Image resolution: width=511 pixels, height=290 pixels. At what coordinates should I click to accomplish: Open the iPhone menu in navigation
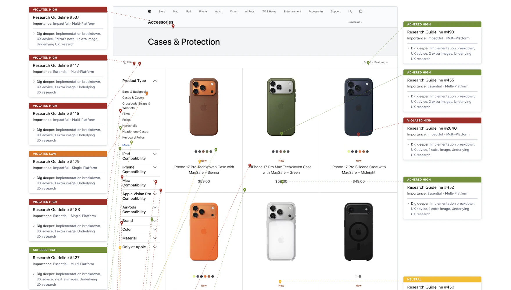[x=203, y=11]
